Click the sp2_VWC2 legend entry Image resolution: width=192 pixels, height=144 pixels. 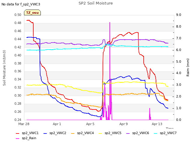[x=55, y=133]
